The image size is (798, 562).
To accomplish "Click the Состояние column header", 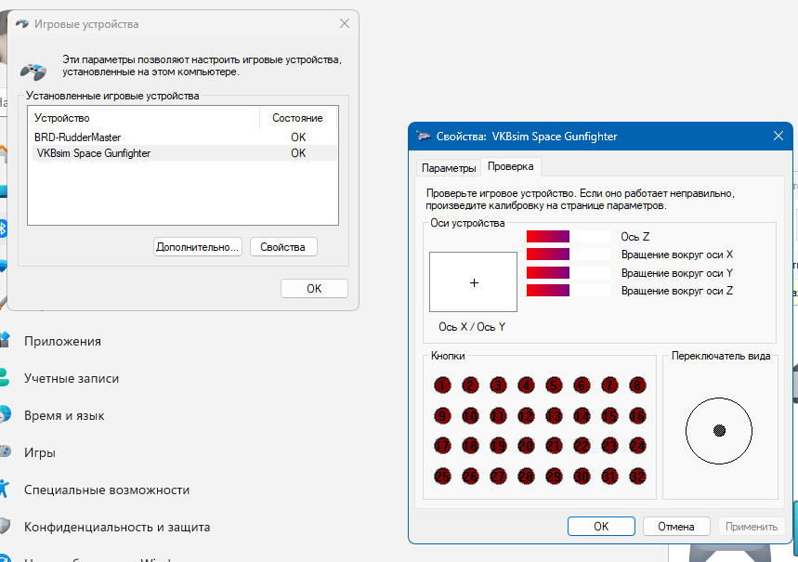I will click(297, 118).
